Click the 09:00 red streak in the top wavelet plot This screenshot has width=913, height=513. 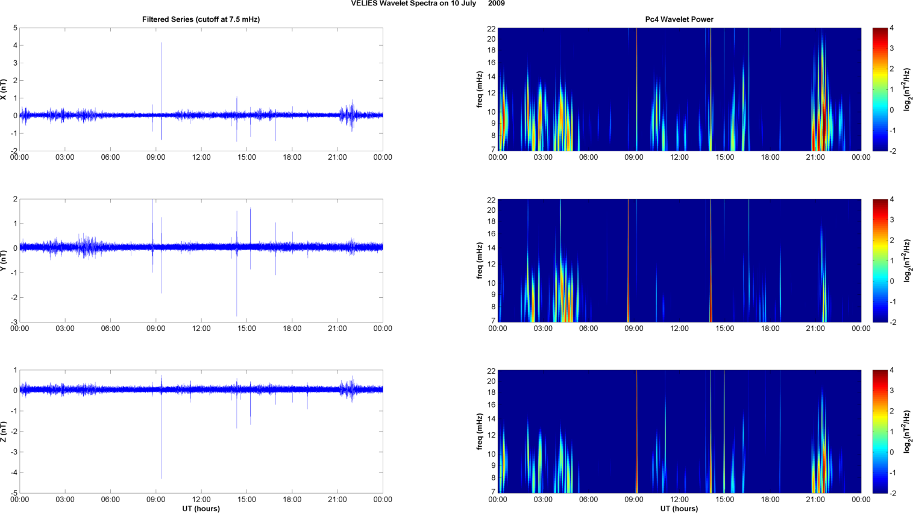point(636,89)
